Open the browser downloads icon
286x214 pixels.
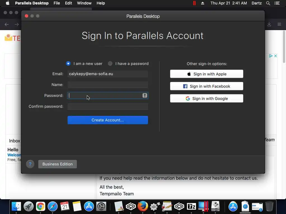(269, 24)
